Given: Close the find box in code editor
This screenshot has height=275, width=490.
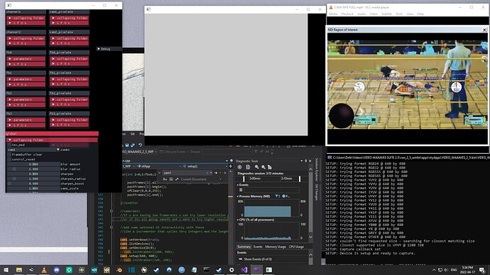Looking at the screenshot, I should click(225, 173).
